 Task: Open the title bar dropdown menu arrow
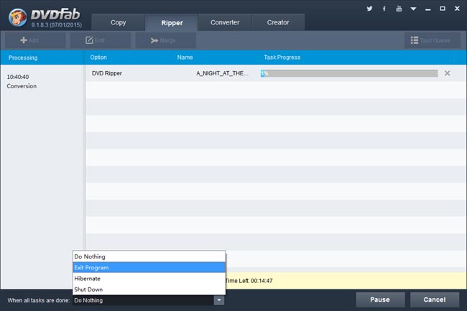[413, 9]
